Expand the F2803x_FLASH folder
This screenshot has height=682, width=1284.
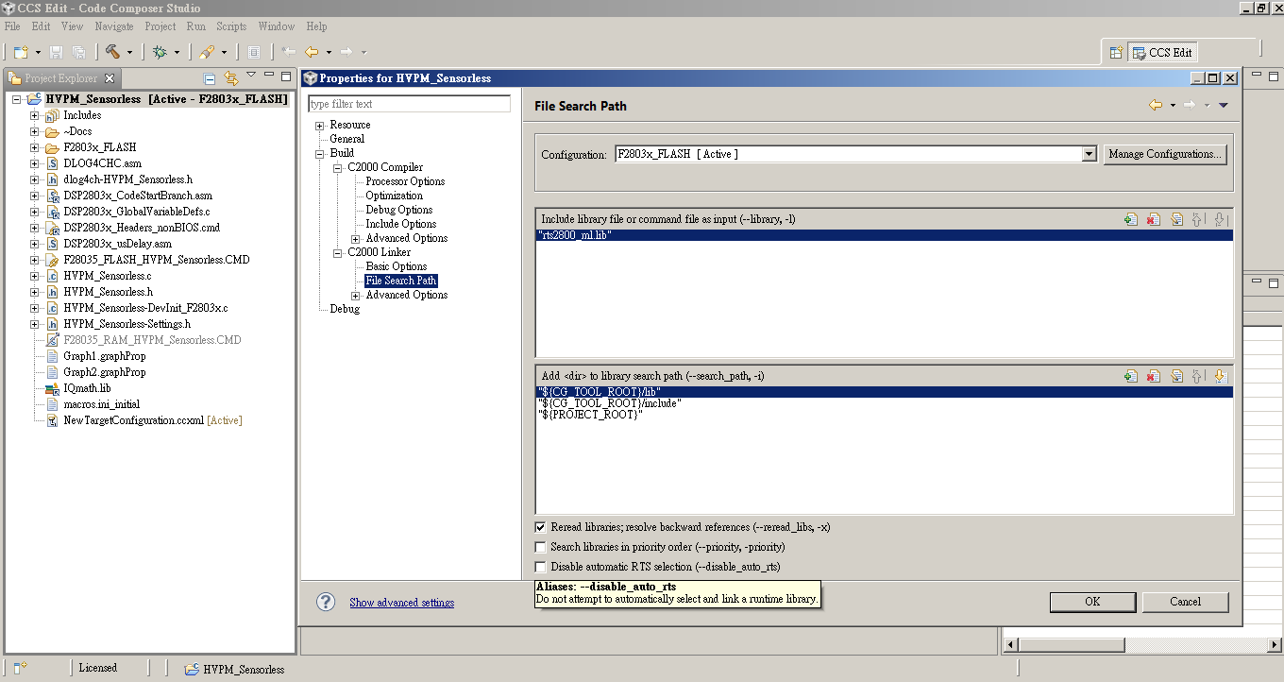click(35, 147)
